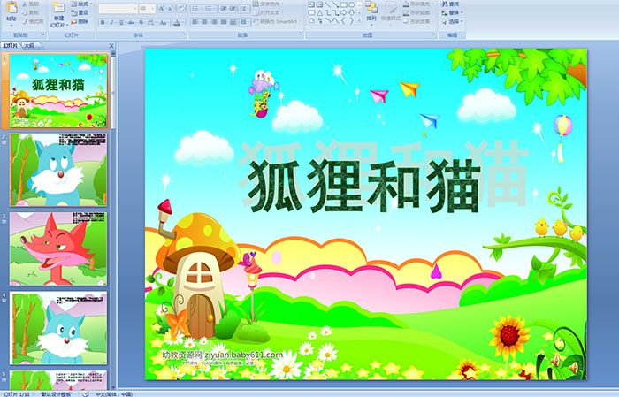Center the text

[204, 22]
